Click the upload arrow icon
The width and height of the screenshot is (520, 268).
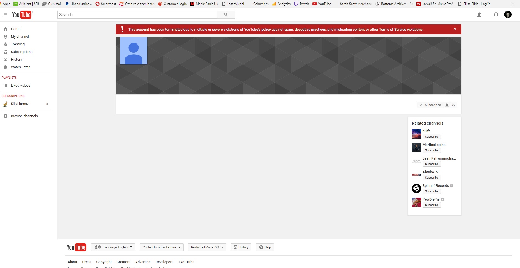pyautogui.click(x=479, y=14)
